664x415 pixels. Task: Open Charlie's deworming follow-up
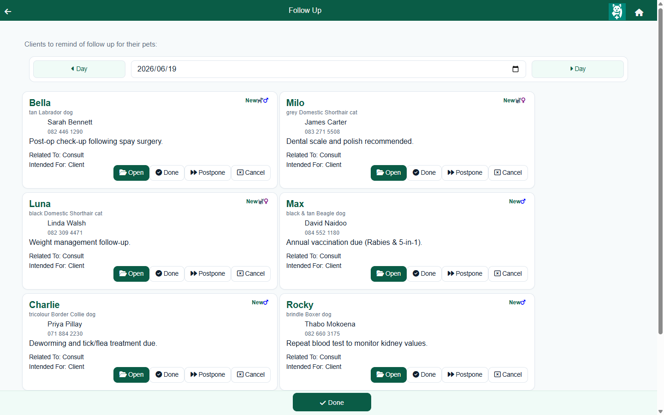(x=131, y=375)
